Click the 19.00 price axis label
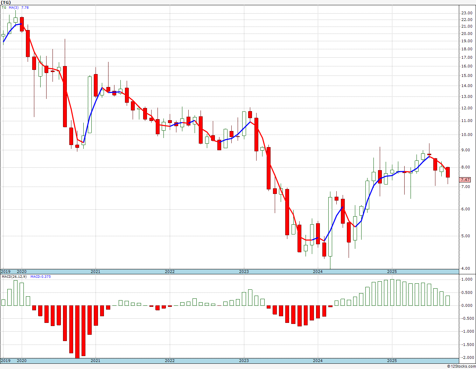The image size is (476, 369). tap(467, 41)
